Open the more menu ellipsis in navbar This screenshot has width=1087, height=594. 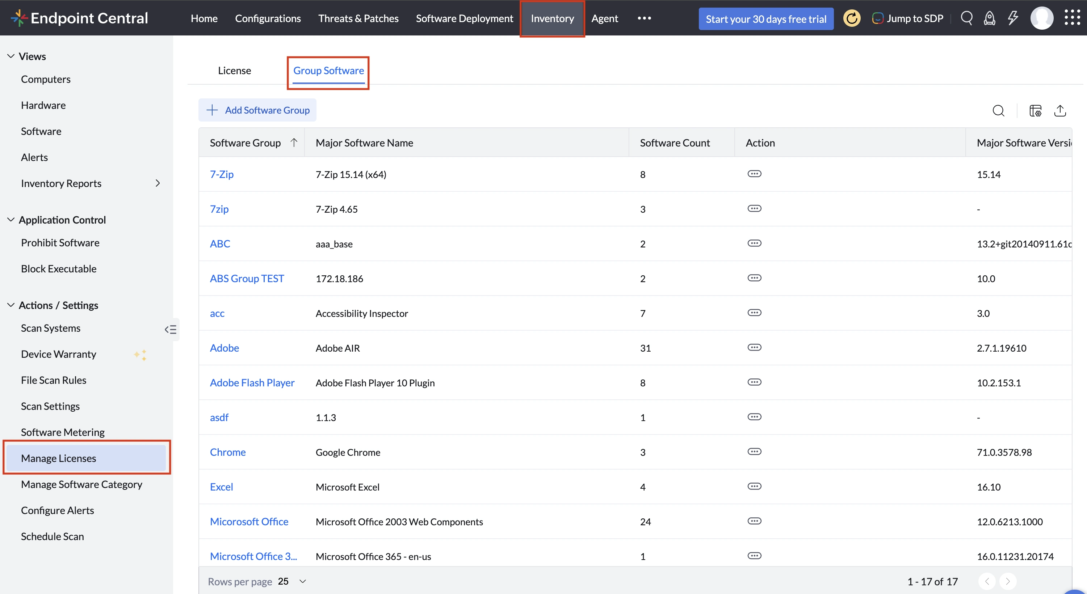pyautogui.click(x=644, y=18)
